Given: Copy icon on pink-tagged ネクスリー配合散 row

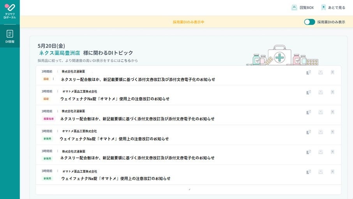Looking at the screenshot, I should pos(309,112).
